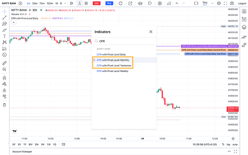This screenshot has height=155, width=248.
Task: Open the object tree layers icon
Action: point(244,27)
